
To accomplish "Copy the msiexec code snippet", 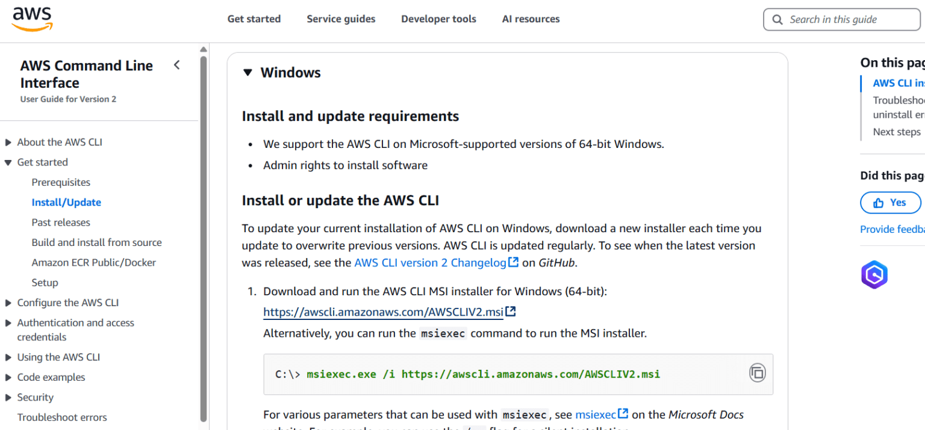I will 757,373.
